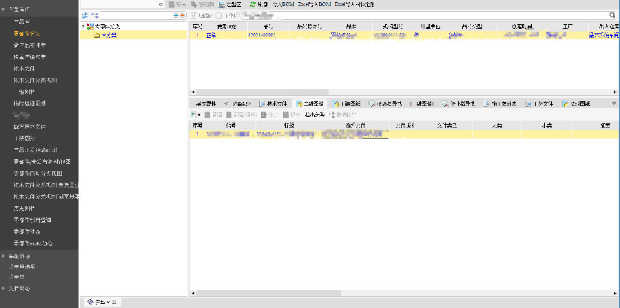This screenshot has height=308, width=620.
Task: Click the green refresh icon in top toolbar
Action: (253, 5)
